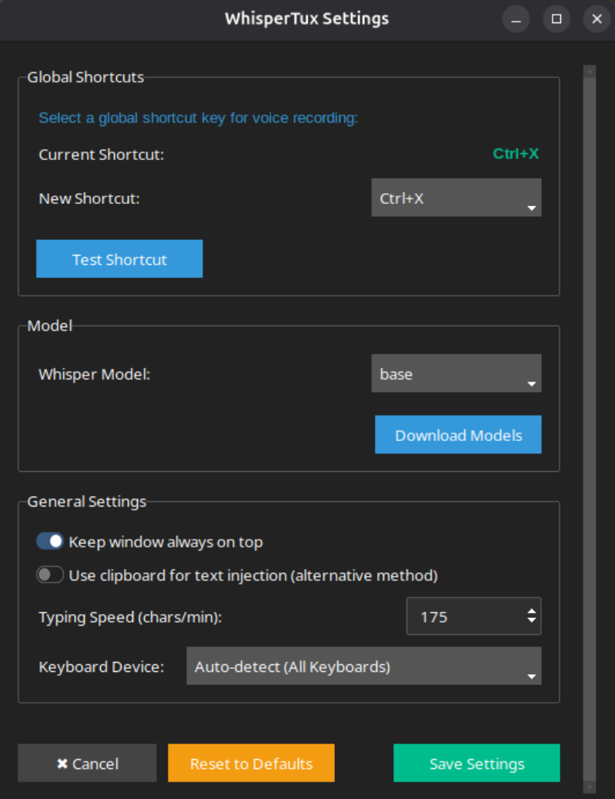Image resolution: width=615 pixels, height=799 pixels.
Task: Close the WhisperTux Settings window
Action: (597, 18)
